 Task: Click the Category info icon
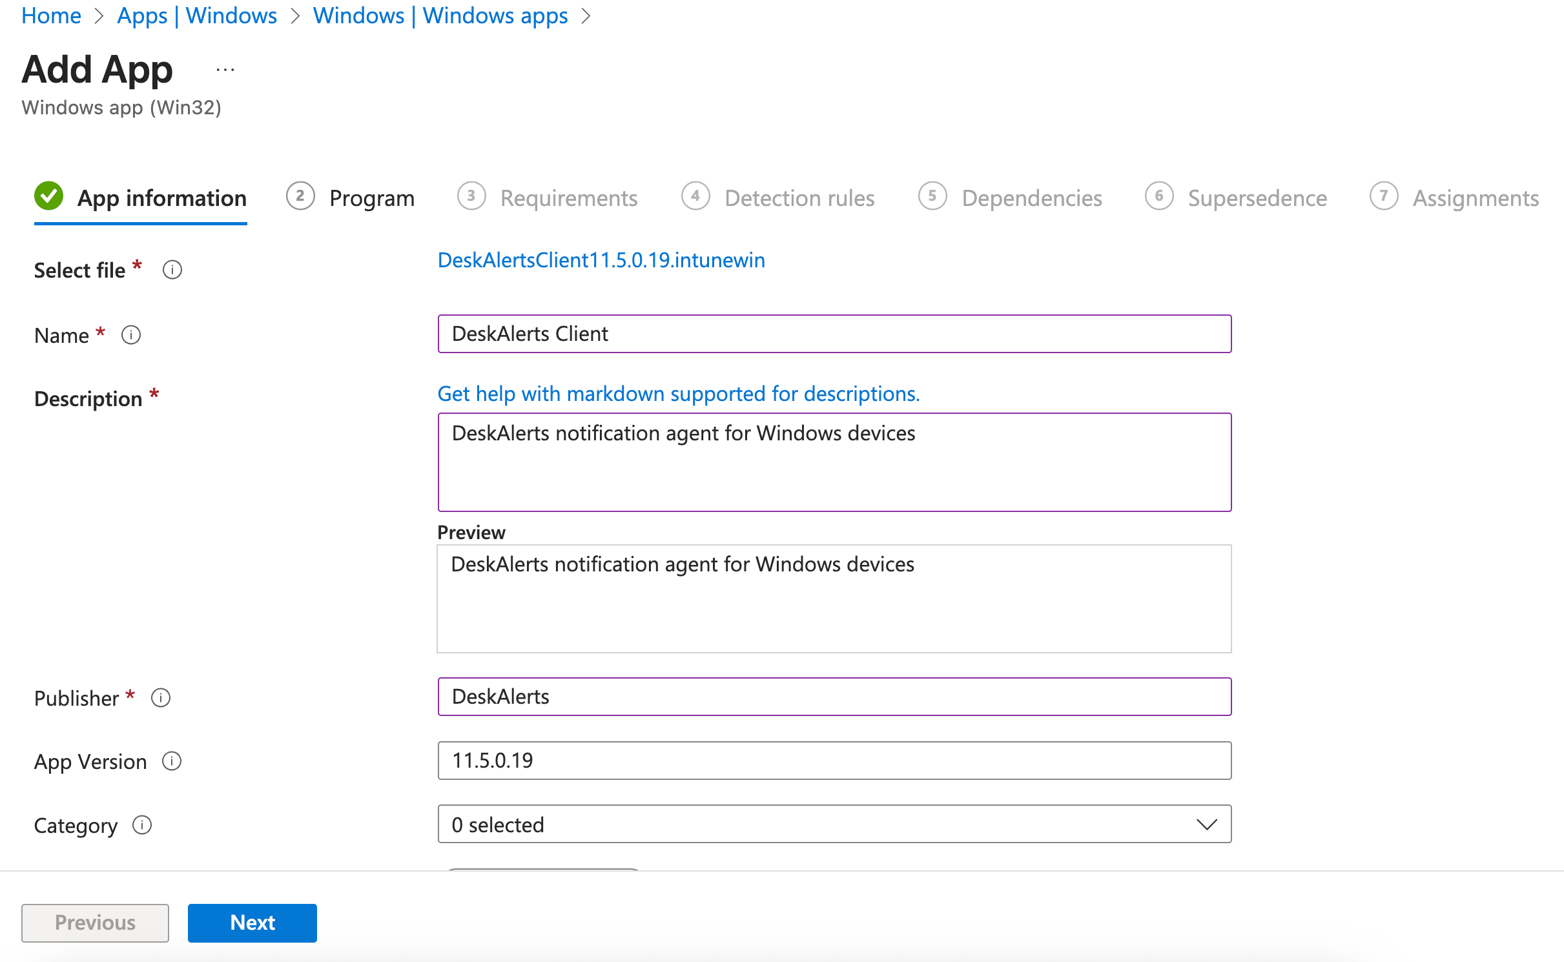point(142,825)
